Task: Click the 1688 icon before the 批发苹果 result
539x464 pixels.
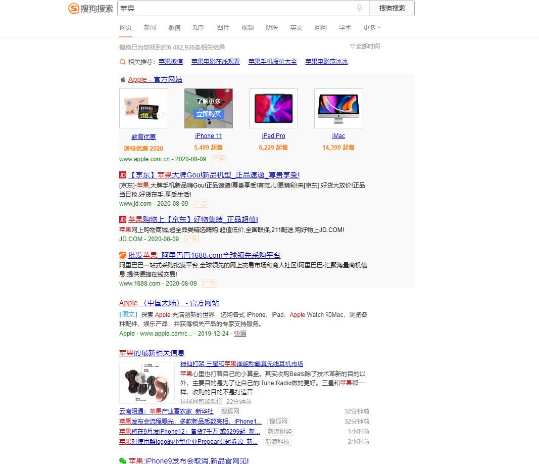Action: (123, 255)
